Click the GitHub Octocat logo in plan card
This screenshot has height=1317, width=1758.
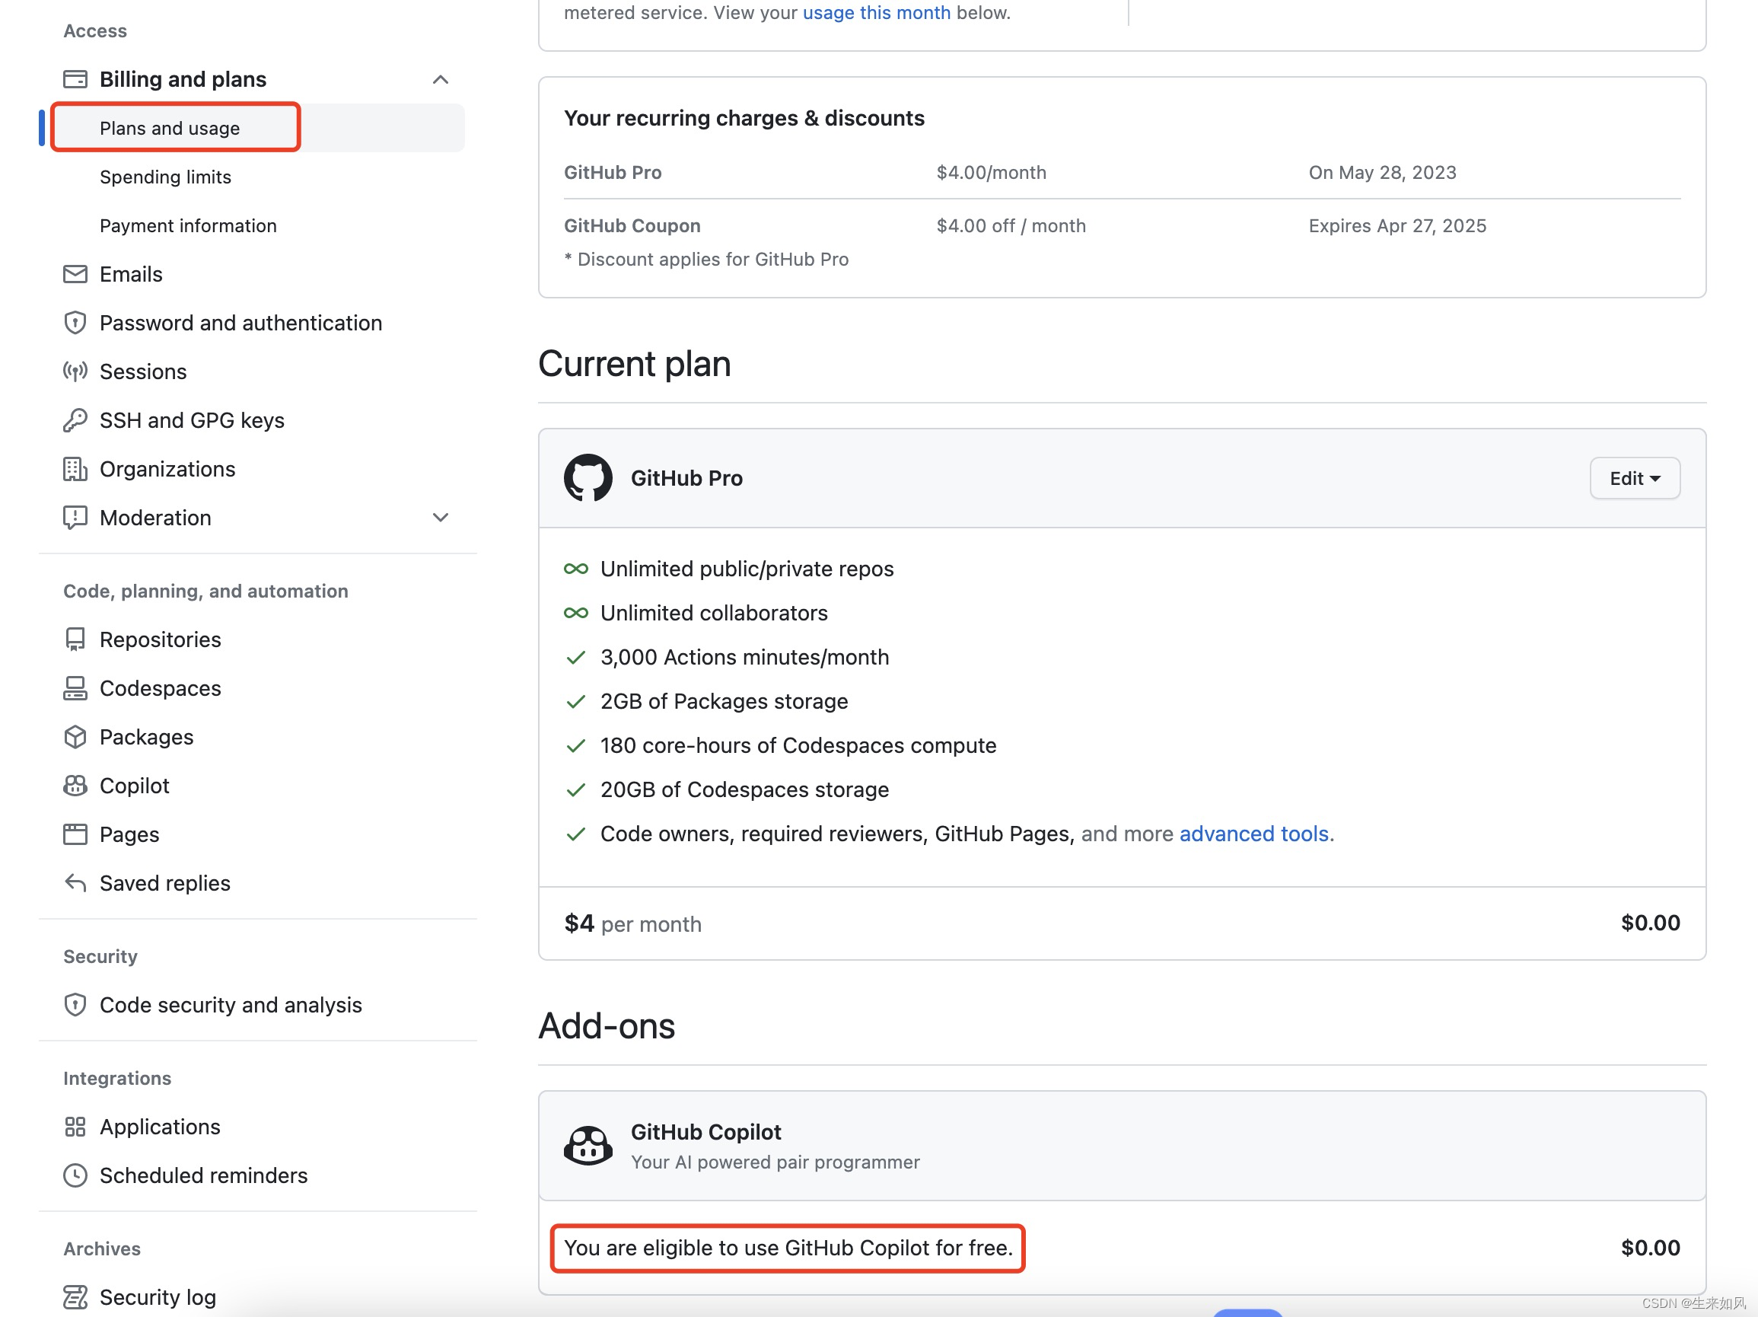(x=588, y=477)
